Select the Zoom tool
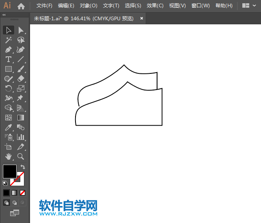The width and height of the screenshot is (261, 223). click(21, 157)
